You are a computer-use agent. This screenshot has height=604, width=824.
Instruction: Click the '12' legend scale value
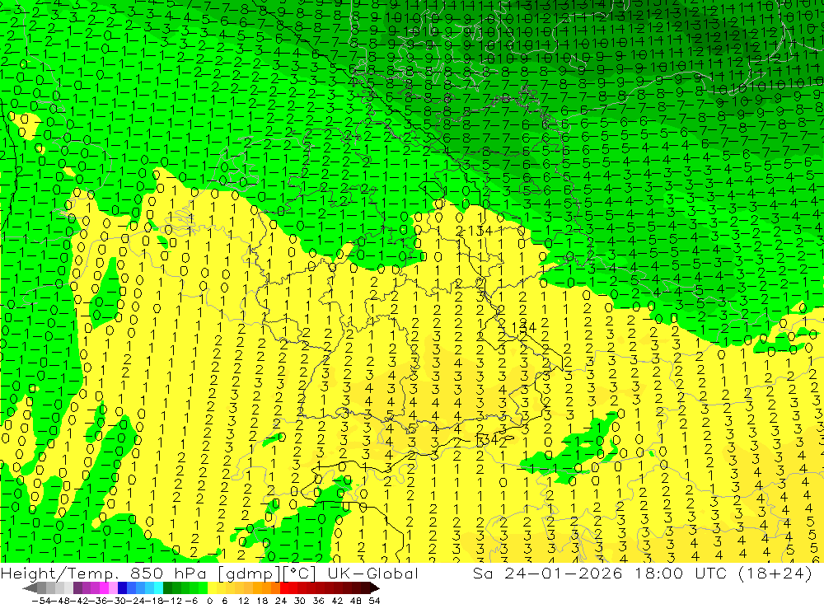point(243,601)
